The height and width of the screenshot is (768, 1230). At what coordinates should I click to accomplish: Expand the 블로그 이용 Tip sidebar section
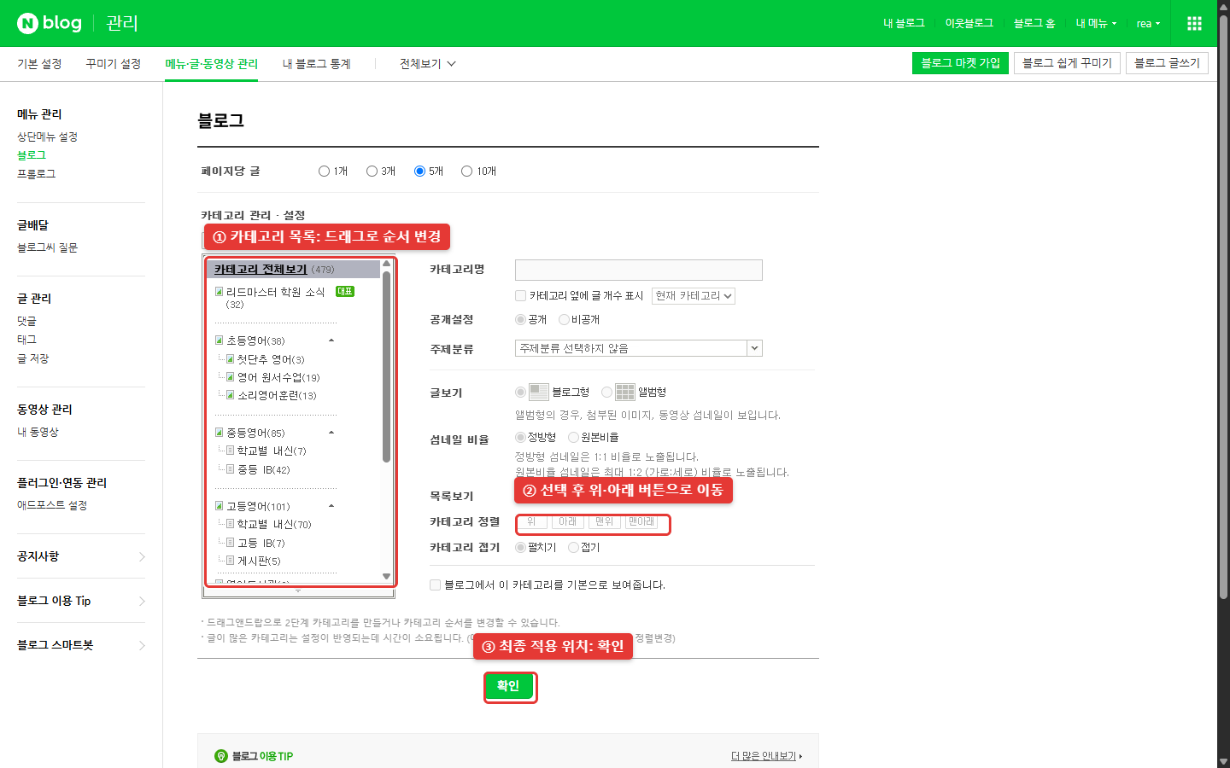tap(81, 601)
